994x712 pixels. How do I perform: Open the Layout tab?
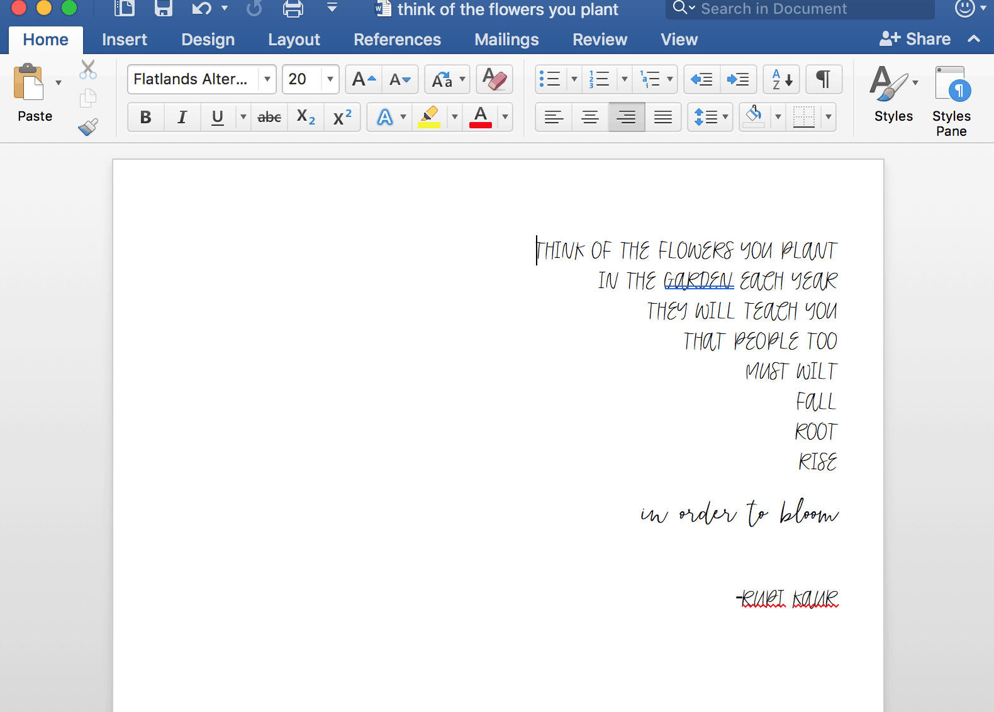294,40
